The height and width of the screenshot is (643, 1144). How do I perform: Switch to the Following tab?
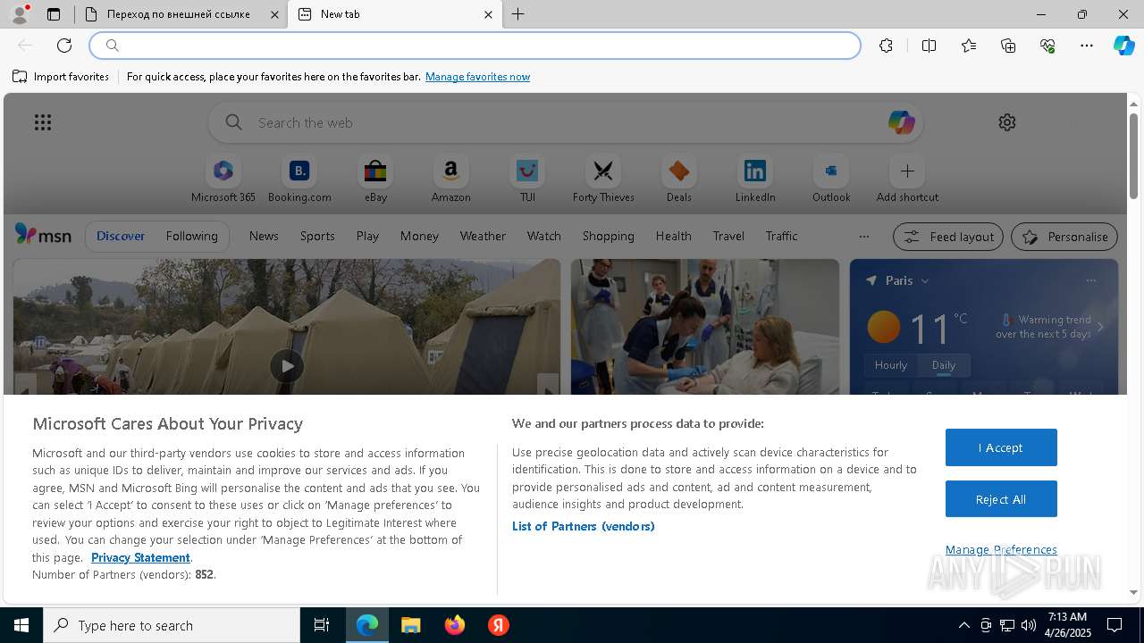click(x=191, y=236)
